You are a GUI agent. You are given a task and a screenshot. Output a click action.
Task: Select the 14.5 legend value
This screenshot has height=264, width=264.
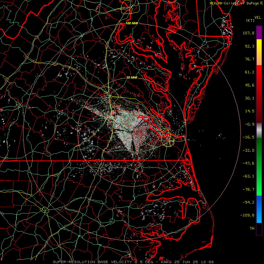pyautogui.click(x=250, y=111)
